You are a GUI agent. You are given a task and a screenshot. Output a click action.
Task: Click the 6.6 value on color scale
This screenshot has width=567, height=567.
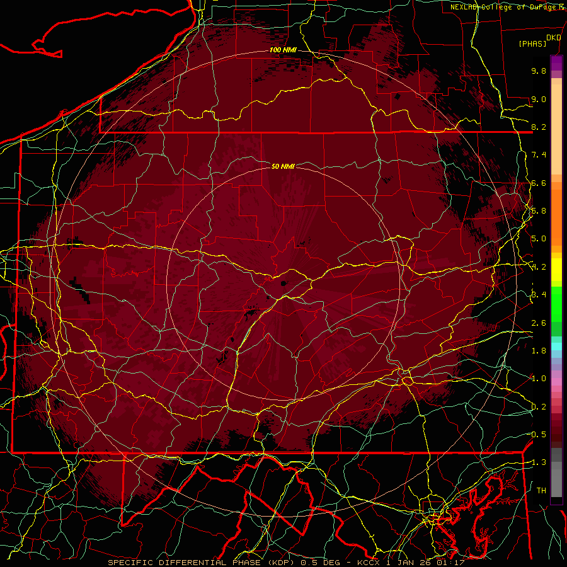[x=539, y=183]
